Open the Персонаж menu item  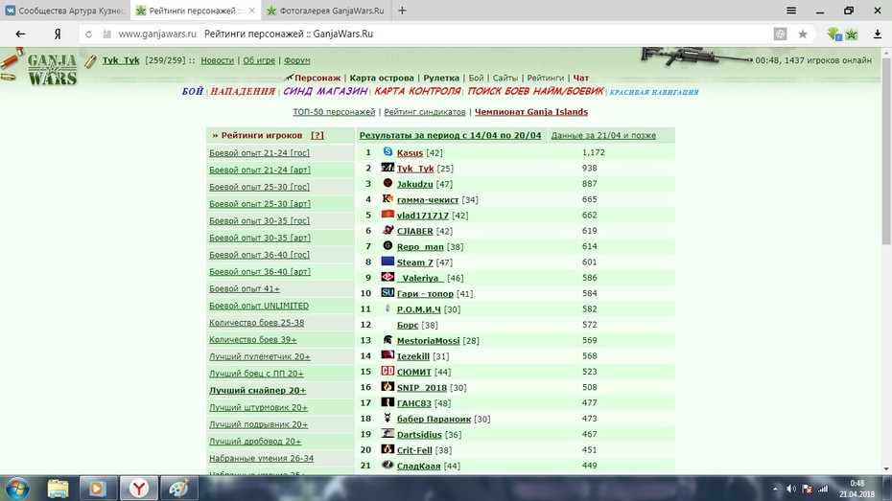317,78
